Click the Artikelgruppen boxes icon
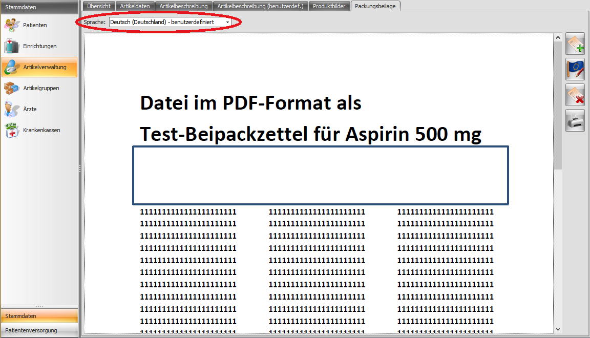This screenshot has height=338, width=590. point(12,89)
